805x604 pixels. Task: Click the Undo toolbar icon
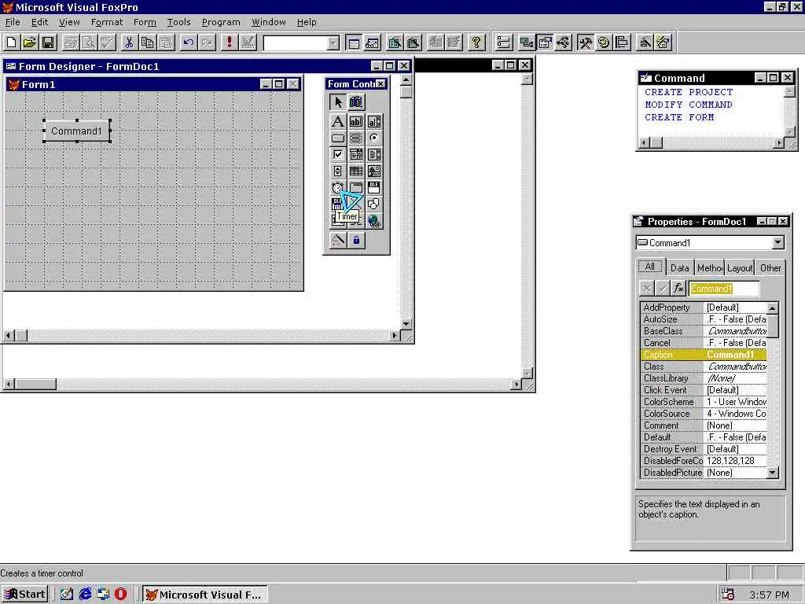click(x=189, y=42)
